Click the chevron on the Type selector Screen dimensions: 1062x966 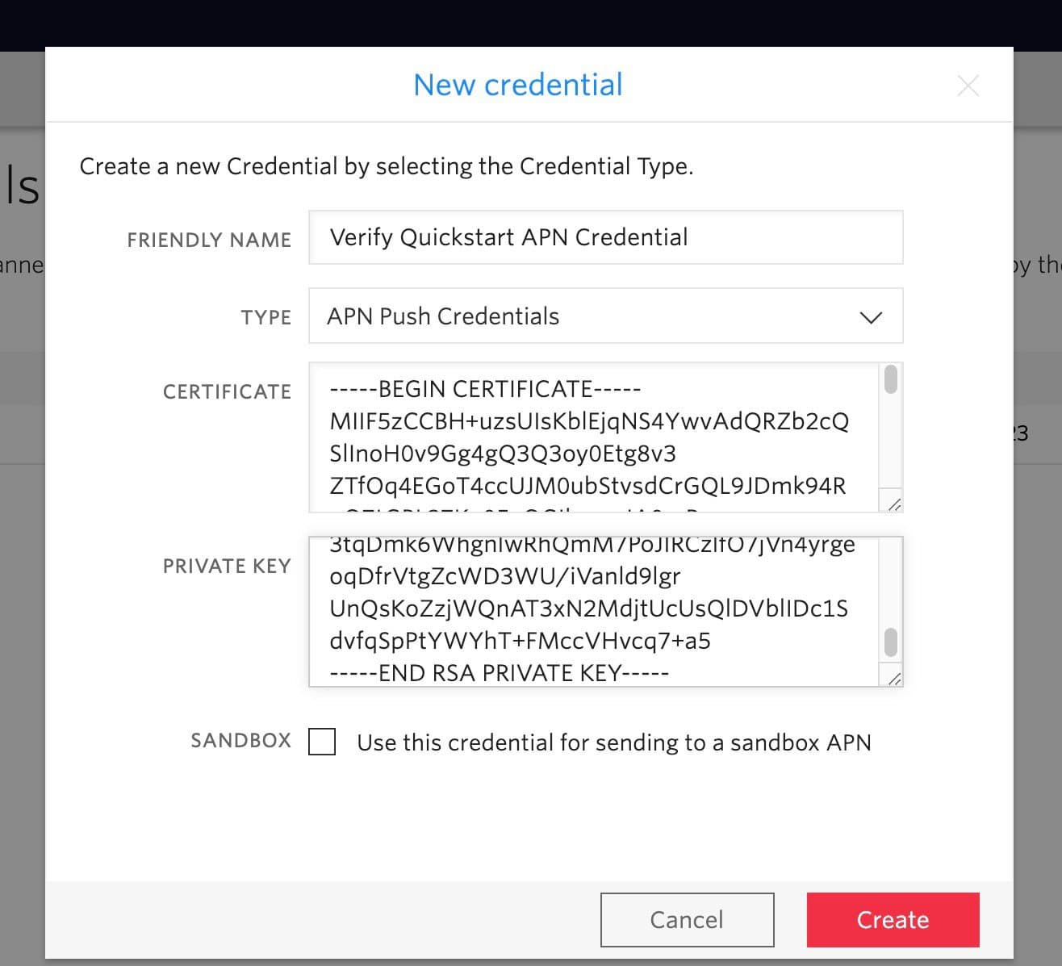click(x=870, y=317)
